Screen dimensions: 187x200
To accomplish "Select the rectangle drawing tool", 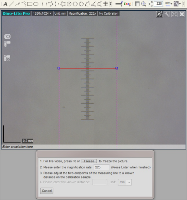I will coord(30,4).
